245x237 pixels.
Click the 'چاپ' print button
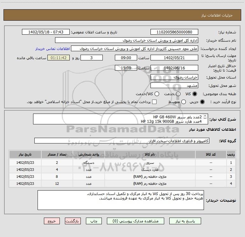tap(94, 221)
